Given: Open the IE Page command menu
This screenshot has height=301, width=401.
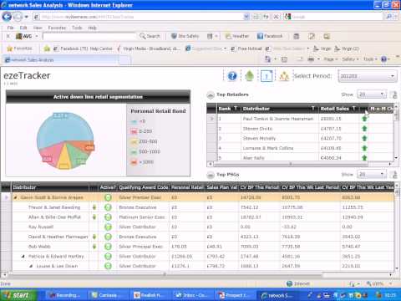Looking at the screenshot, I should (x=331, y=59).
